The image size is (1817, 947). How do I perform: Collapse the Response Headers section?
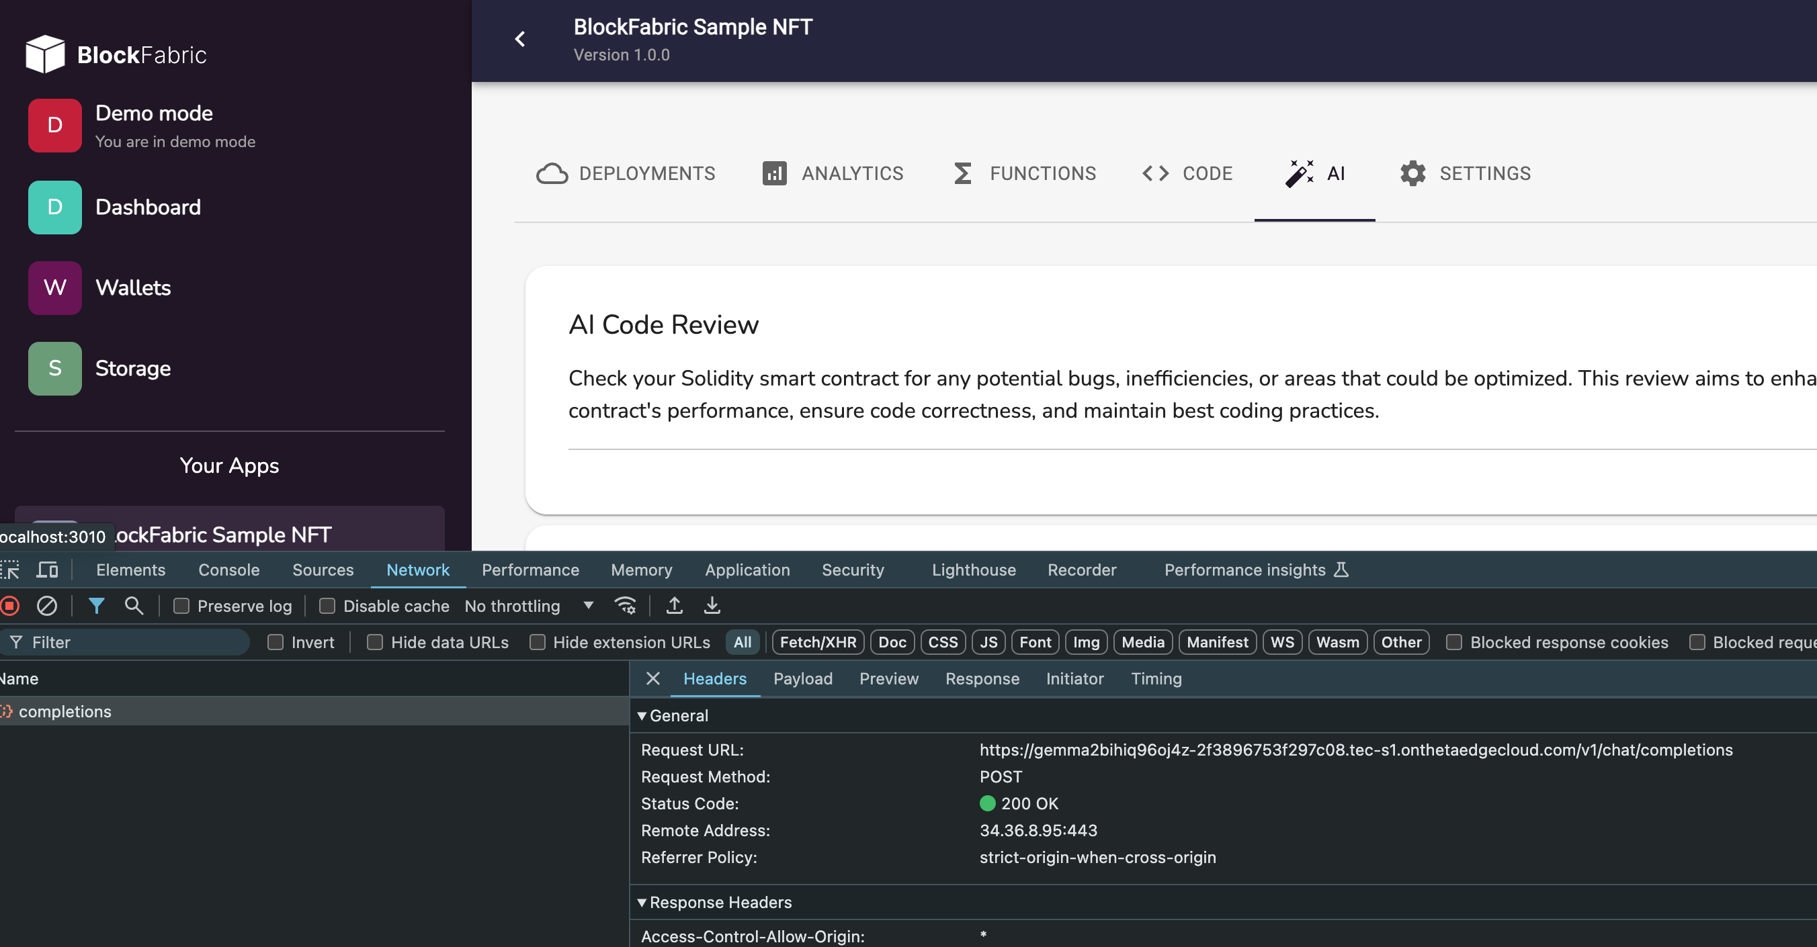(714, 903)
